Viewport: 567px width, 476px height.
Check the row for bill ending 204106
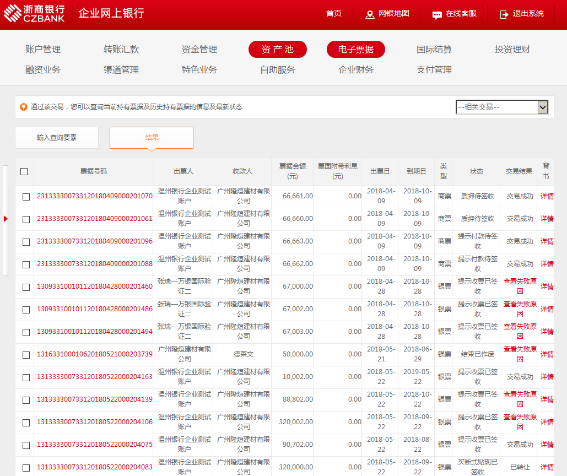26,423
